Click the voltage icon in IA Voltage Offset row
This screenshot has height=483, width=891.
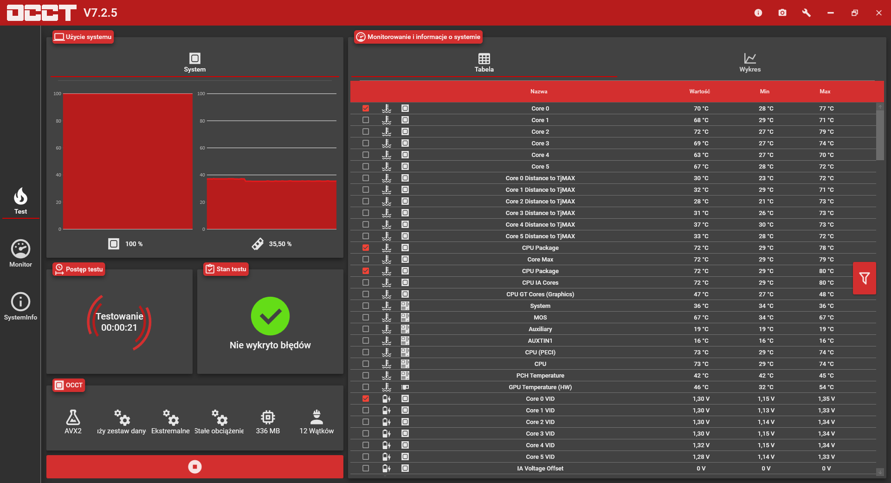point(387,468)
